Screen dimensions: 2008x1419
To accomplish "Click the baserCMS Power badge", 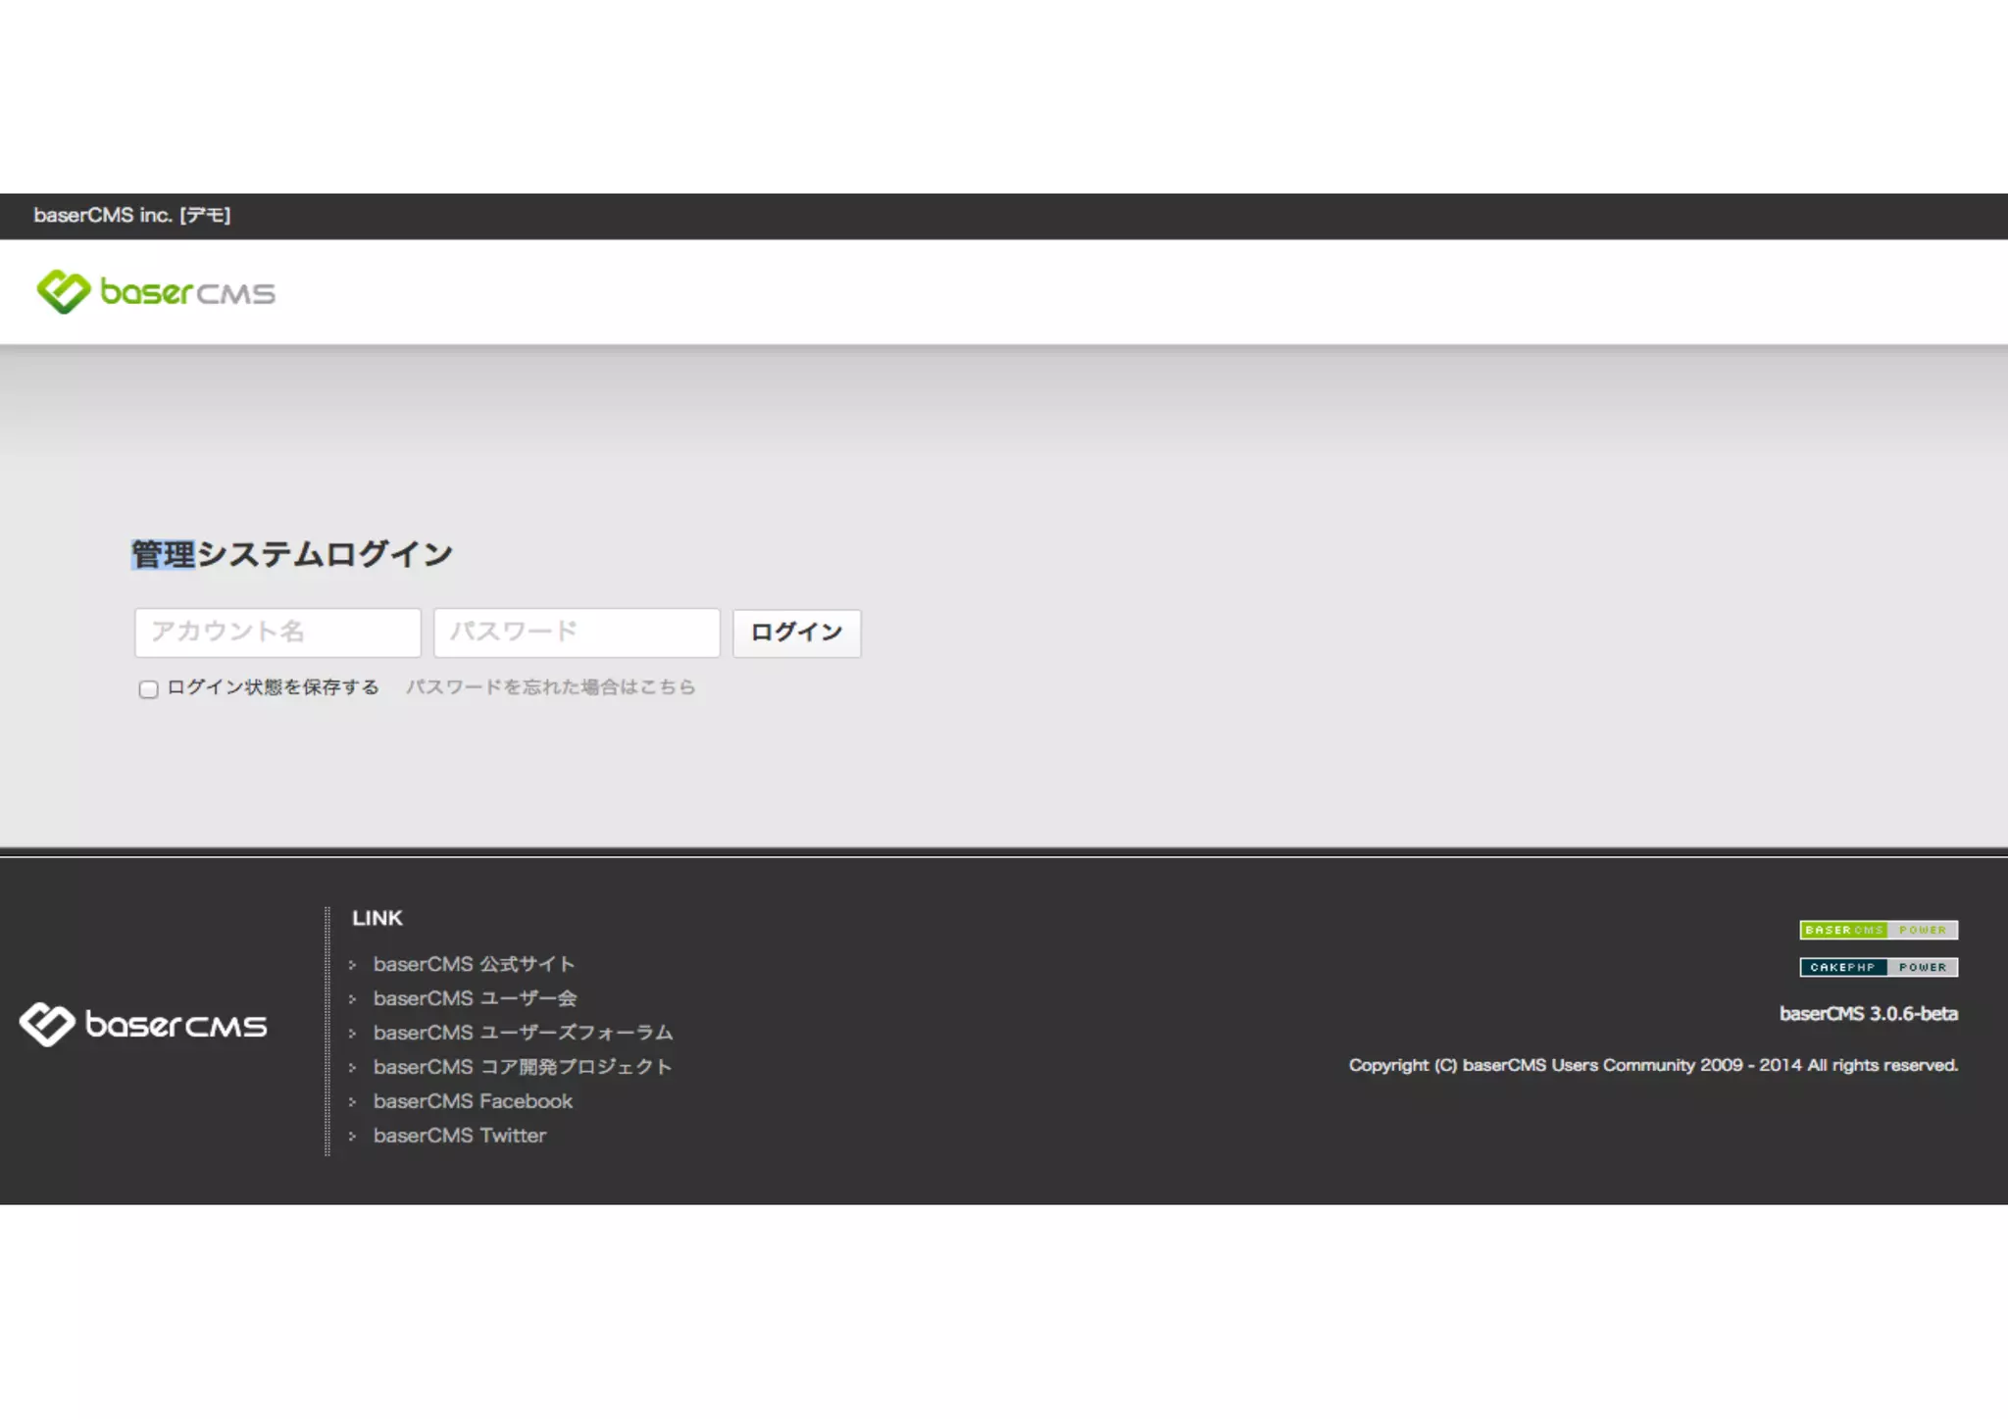I will pyautogui.click(x=1879, y=930).
